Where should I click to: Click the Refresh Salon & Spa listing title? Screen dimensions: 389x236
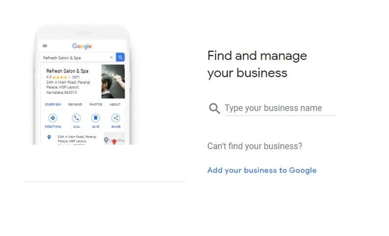[x=67, y=71]
